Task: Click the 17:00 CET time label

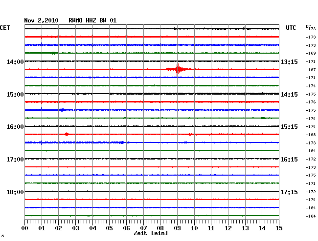Action: 15,160
